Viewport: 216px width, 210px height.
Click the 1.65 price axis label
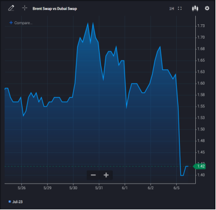(201, 61)
